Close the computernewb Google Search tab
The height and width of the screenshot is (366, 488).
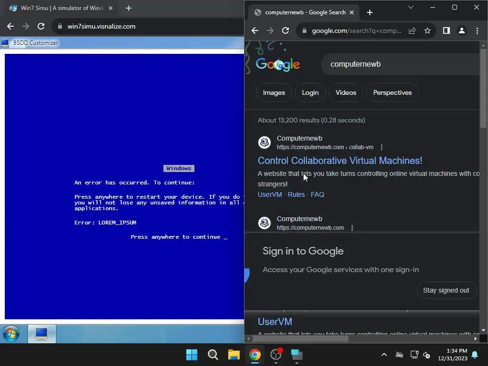[352, 12]
